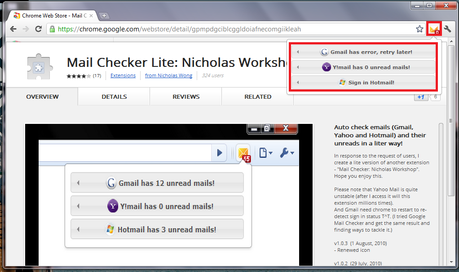The width and height of the screenshot is (459, 272).
Task: Open a new tab with plus button
Action: (104, 16)
